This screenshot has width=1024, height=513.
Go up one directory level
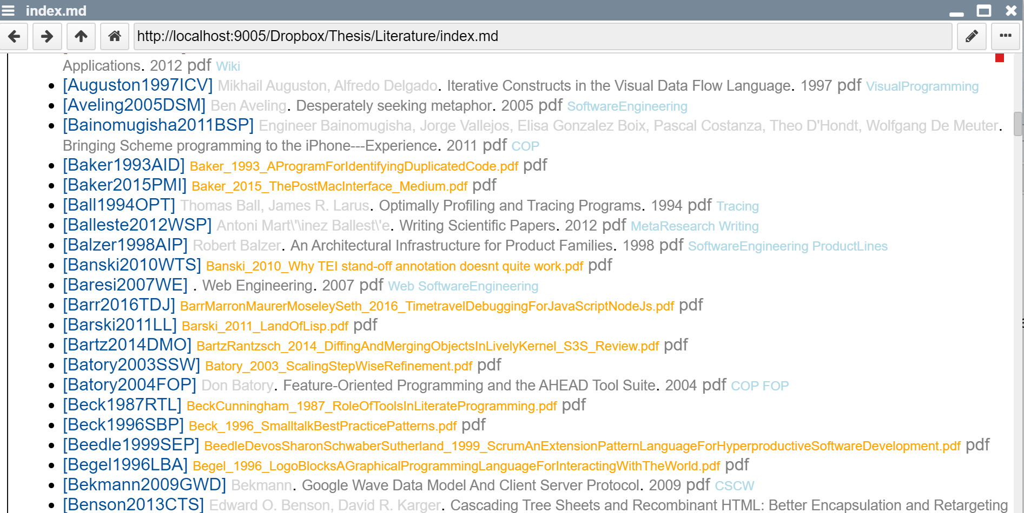(x=81, y=36)
